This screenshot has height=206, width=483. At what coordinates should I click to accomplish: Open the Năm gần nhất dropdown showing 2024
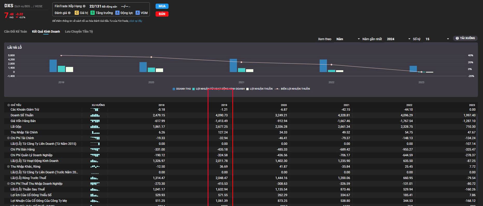pyautogui.click(x=398, y=39)
